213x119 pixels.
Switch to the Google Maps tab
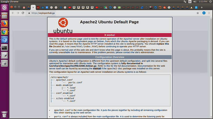pos(106,7)
